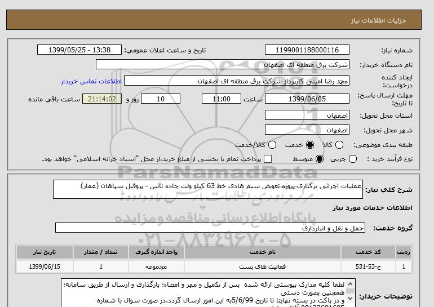This screenshot has height=307, width=434.
Task: Click the گروه خدمت field حمل و نقل و انبارداری
Action: pos(210,228)
